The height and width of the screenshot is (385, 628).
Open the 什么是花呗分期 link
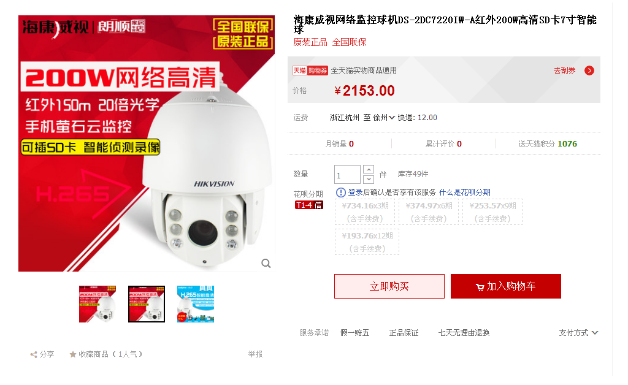[465, 192]
